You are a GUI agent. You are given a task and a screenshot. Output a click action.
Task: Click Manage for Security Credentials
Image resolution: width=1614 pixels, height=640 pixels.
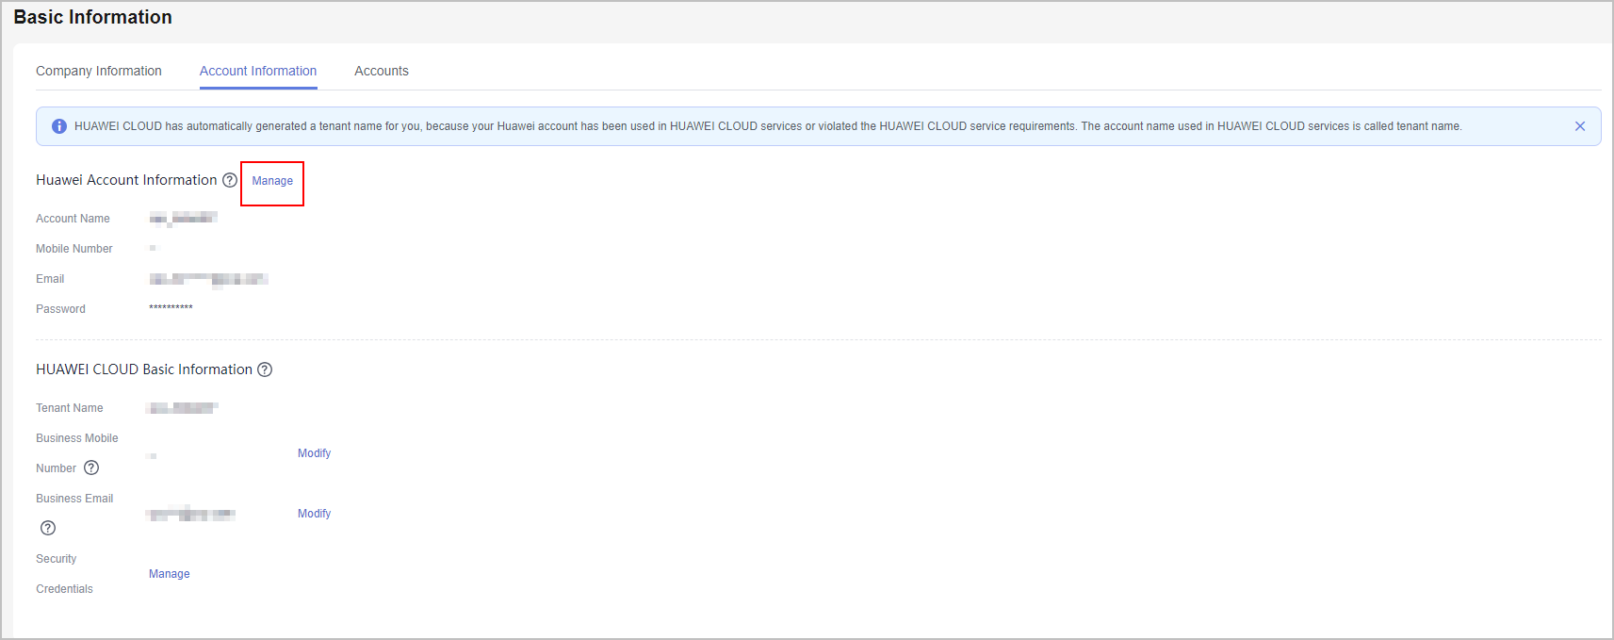[170, 574]
